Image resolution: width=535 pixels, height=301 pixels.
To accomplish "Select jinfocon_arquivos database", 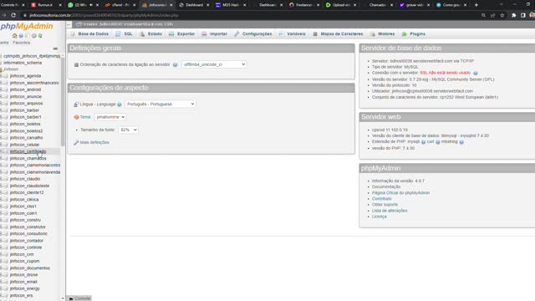I will click(x=26, y=103).
